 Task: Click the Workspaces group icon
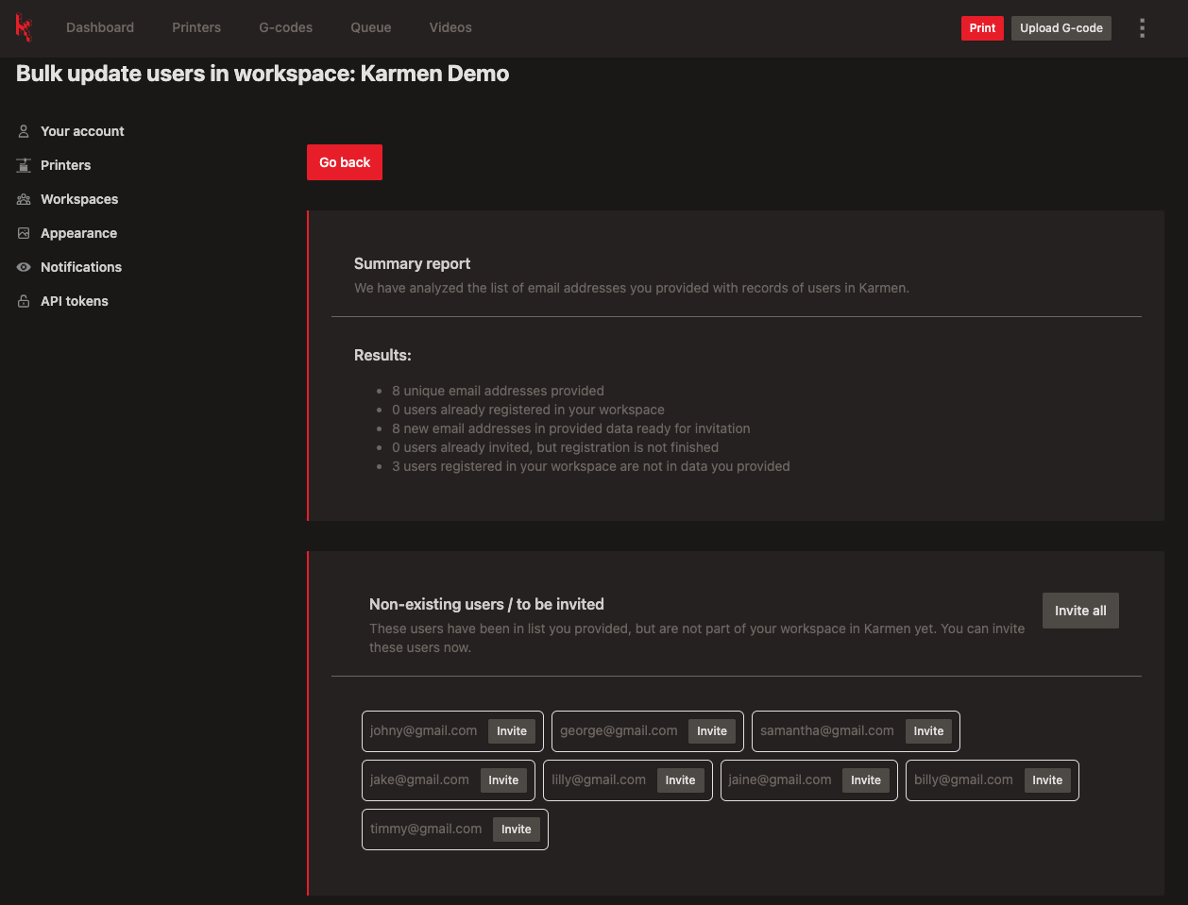(x=24, y=199)
